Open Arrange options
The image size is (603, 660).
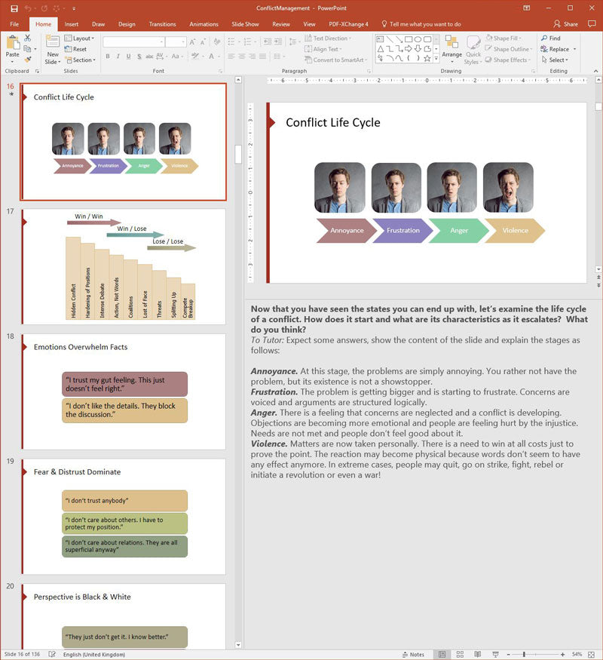pyautogui.click(x=452, y=50)
